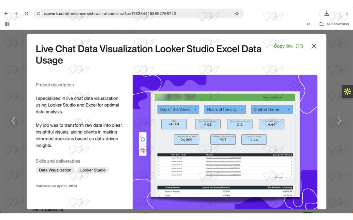Click the Looker Studio logo icon in preview
353x220 pixels.
[142, 138]
